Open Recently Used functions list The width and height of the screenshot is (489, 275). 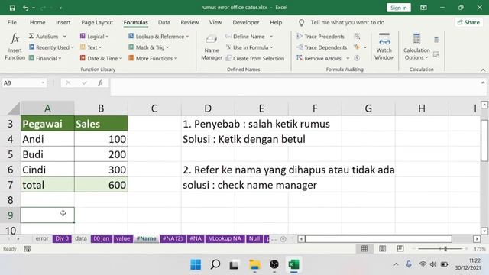[x=51, y=47]
